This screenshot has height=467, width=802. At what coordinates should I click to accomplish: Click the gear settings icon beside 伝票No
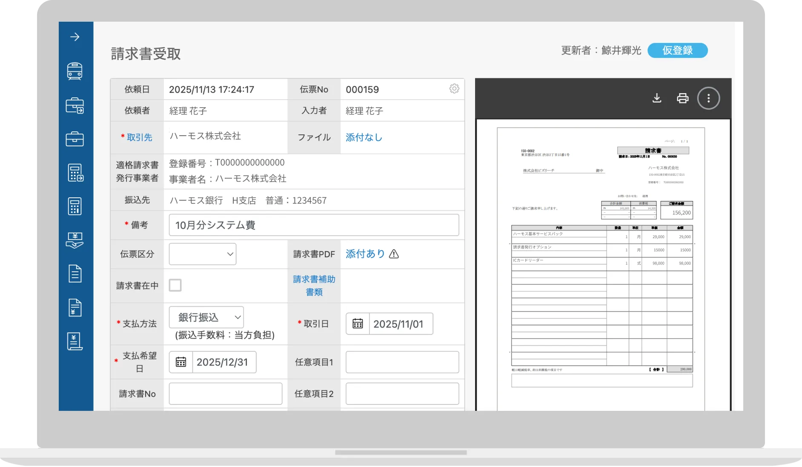pyautogui.click(x=454, y=88)
